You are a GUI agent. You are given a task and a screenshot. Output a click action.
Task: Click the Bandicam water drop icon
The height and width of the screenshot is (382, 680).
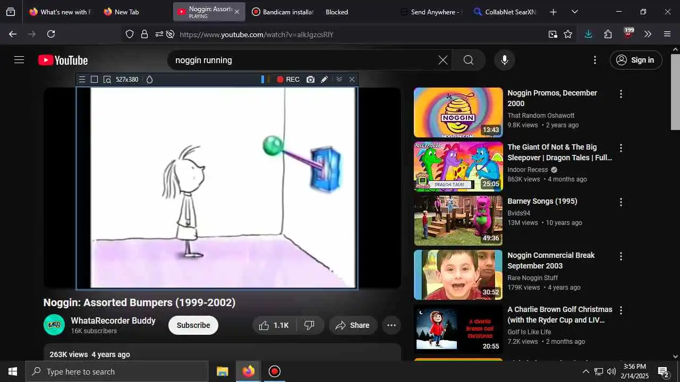tap(149, 80)
